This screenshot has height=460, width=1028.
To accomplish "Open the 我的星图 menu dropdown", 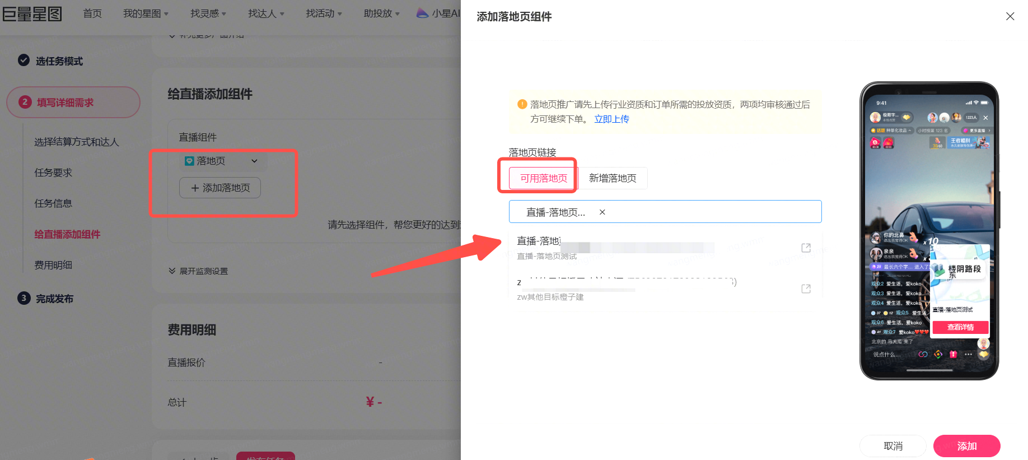I will (x=146, y=13).
